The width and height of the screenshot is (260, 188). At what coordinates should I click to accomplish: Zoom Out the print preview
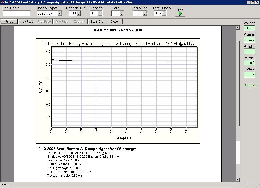pos(97,22)
